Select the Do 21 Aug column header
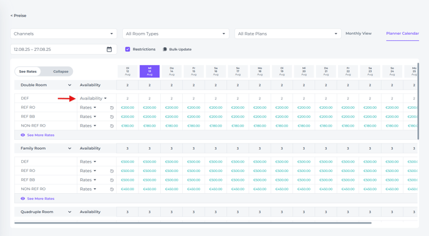 pos(326,71)
